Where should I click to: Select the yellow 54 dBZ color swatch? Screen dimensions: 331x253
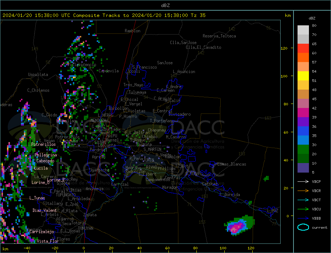303,76
